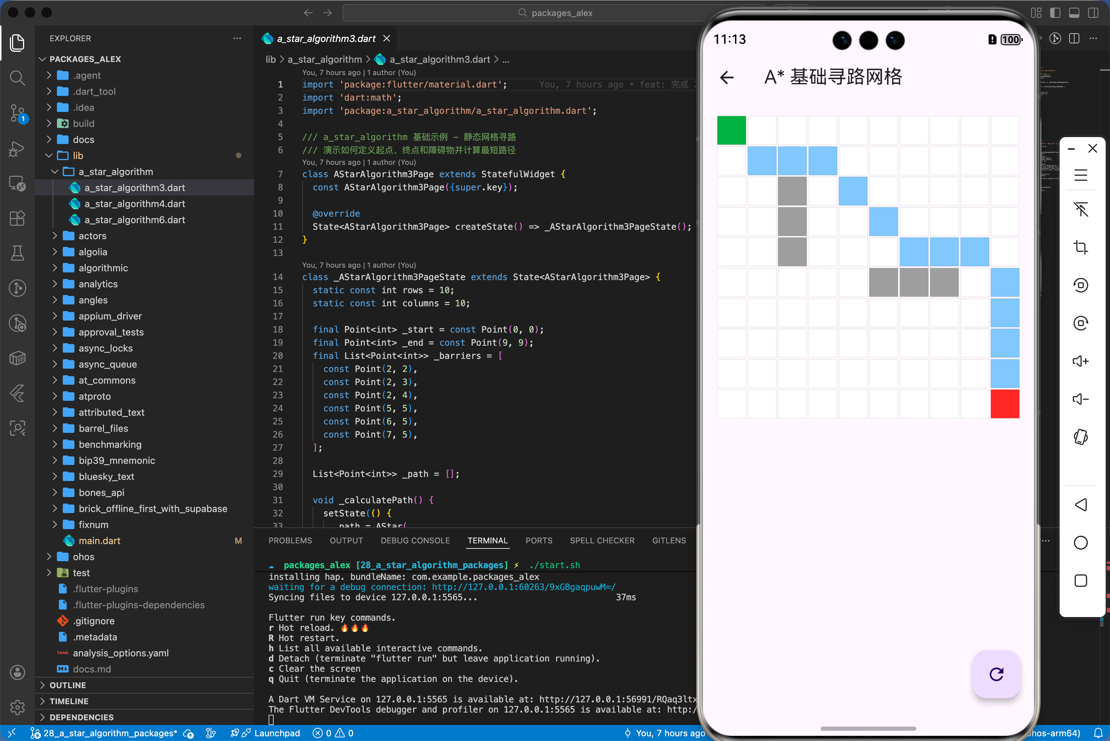The width and height of the screenshot is (1110, 741).
Task: Tap the refresh floating action button
Action: 996,674
